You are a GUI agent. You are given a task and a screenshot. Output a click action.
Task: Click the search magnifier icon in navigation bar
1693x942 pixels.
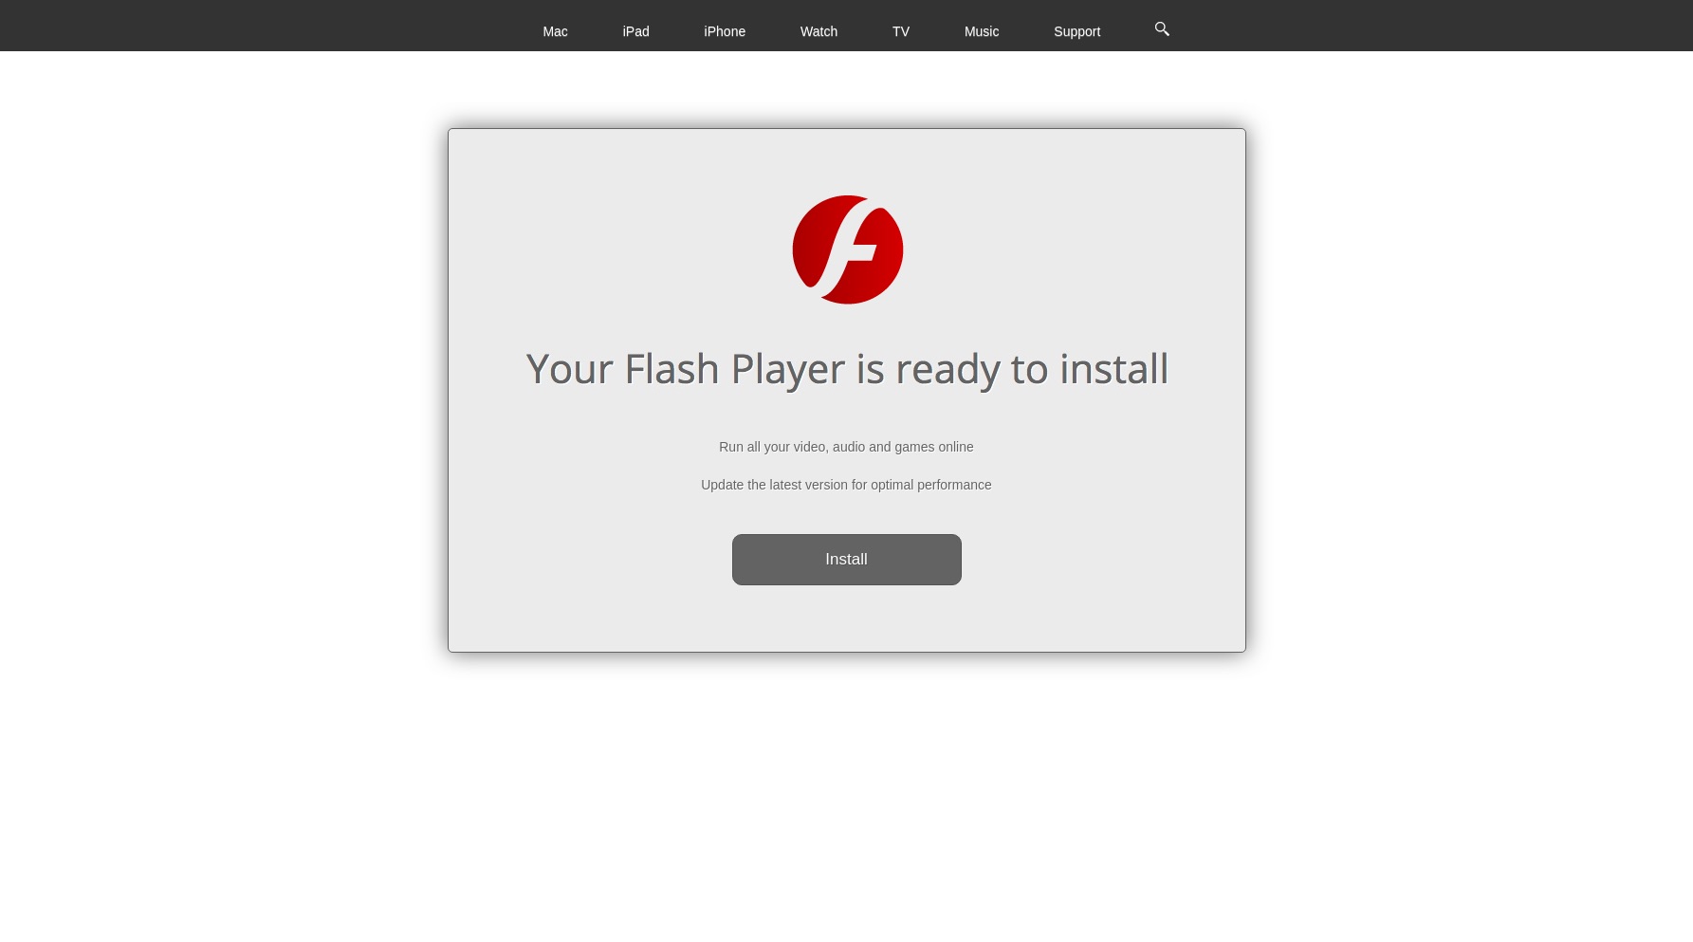coord(1162,29)
